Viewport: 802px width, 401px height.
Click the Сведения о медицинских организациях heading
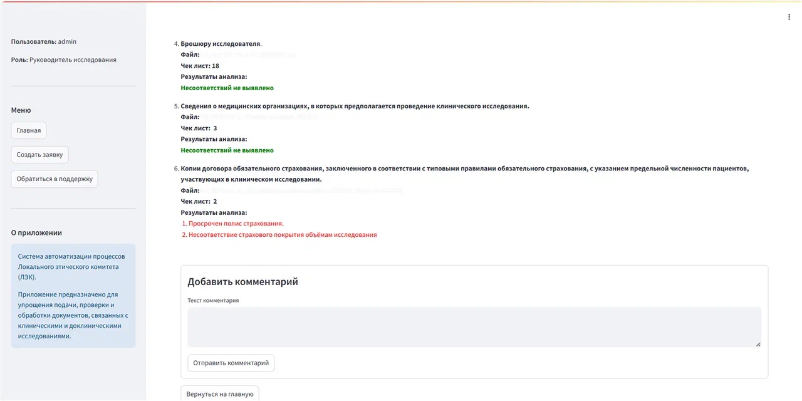355,106
